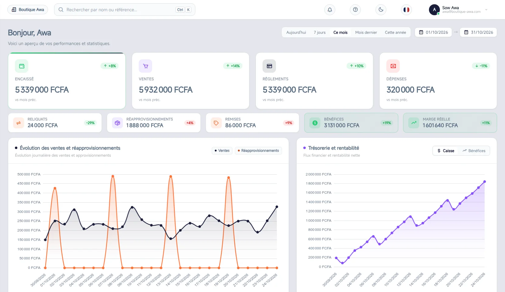
Task: Click the Remises tag icon
Action: [216, 123]
